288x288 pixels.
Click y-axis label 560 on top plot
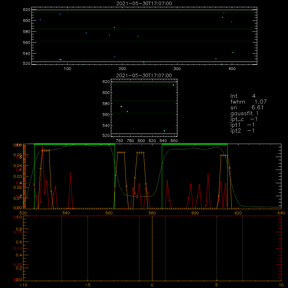coord(26,43)
